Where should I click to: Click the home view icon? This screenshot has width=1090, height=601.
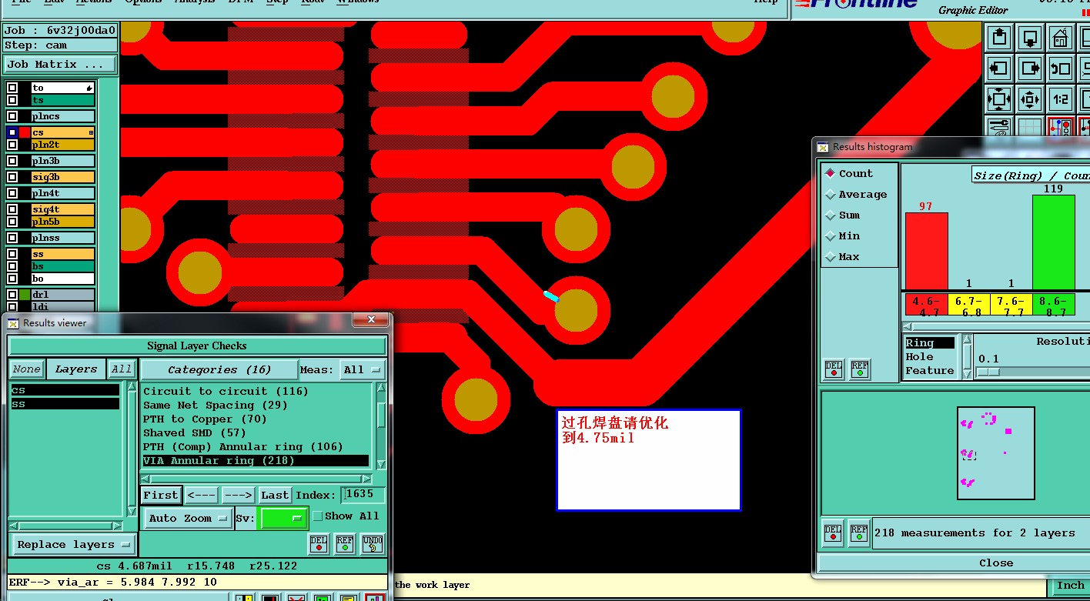(x=1061, y=36)
